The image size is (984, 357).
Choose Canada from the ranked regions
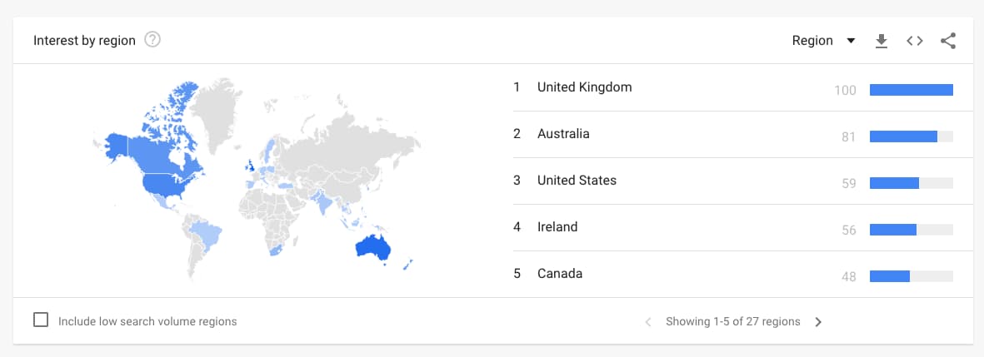[560, 274]
